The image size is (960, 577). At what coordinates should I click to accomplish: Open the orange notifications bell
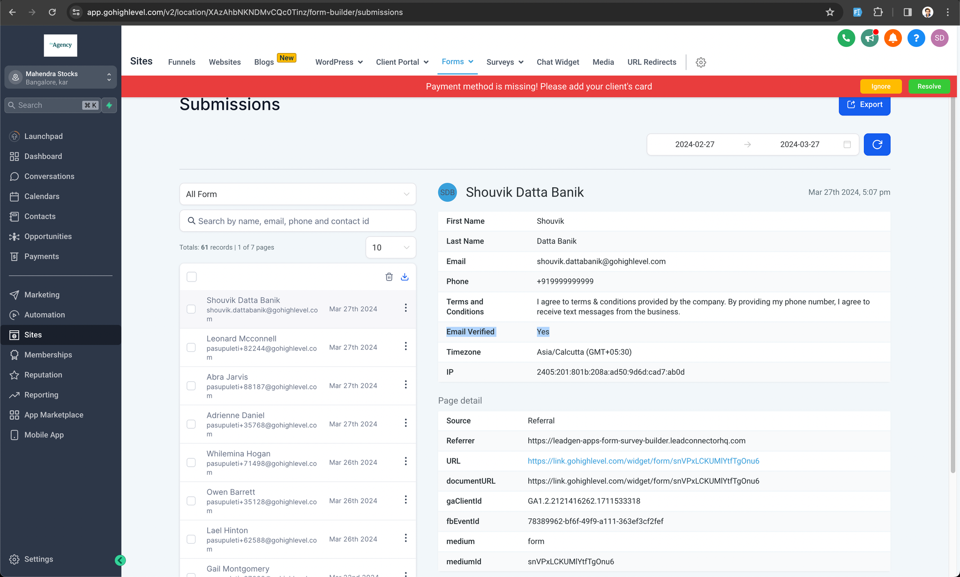(x=893, y=38)
